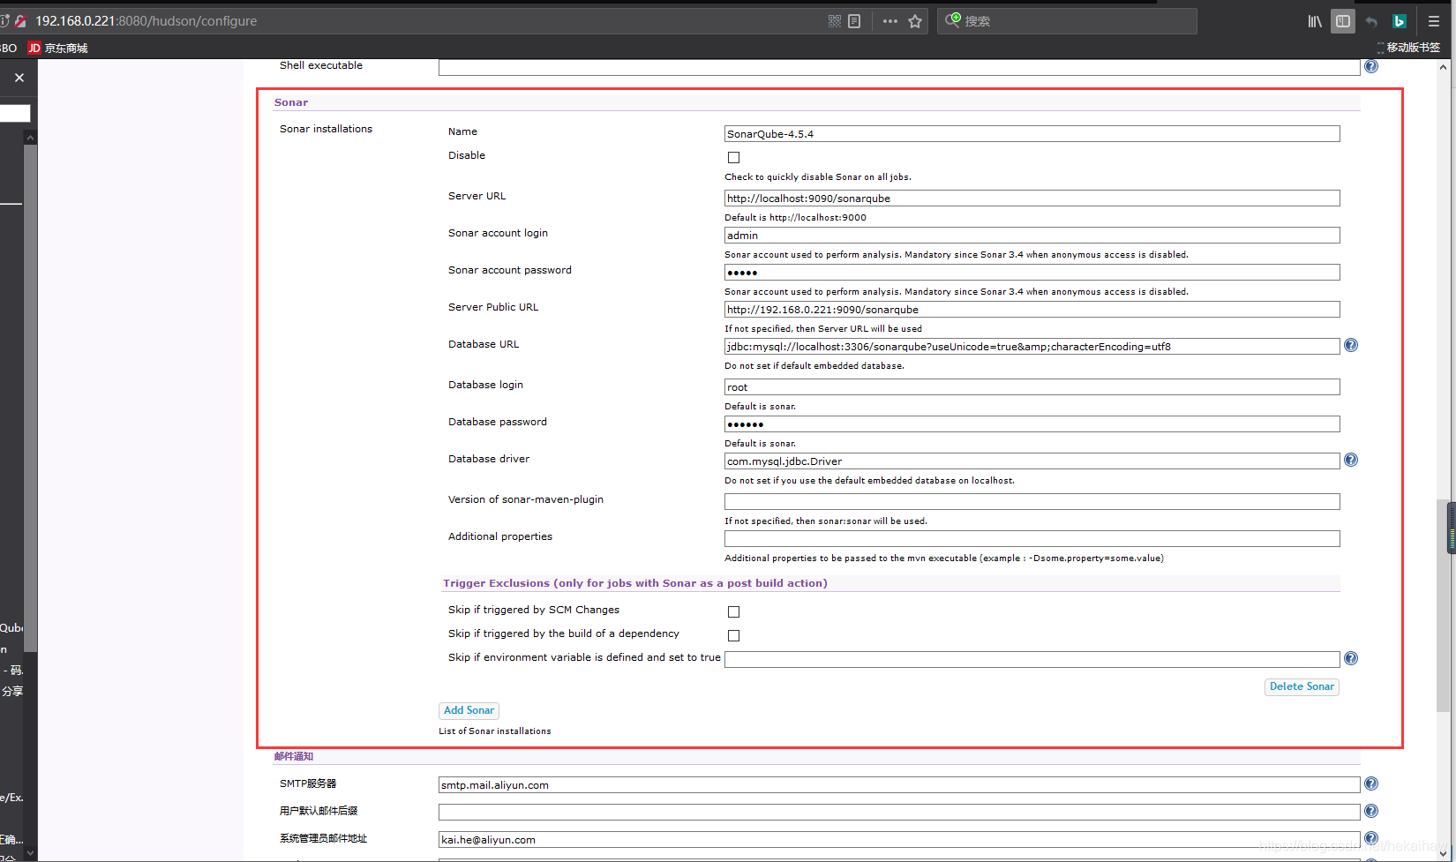Viewport: 1456px width, 862px height.
Task: Click the 系统管理员邮件地址 input field
Action: (899, 840)
